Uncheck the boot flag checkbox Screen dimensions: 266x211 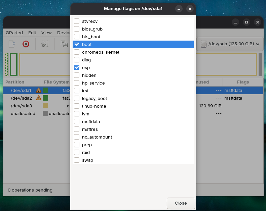[77, 44]
